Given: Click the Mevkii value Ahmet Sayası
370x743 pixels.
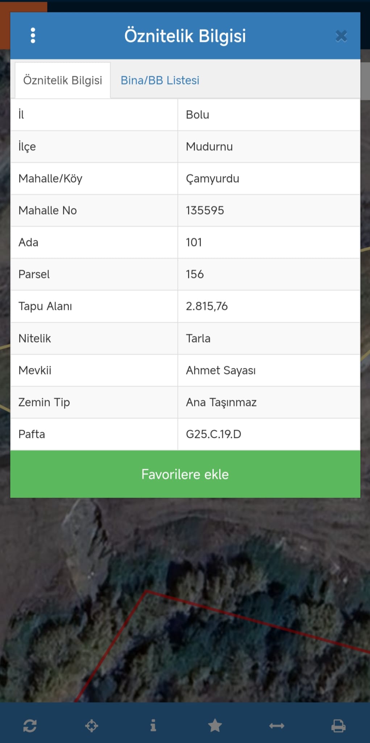Looking at the screenshot, I should coord(221,370).
